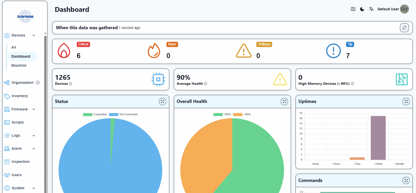Image resolution: width=416 pixels, height=193 pixels.
Task: Click the High Memory Devices circuit icon
Action: pos(402,79)
